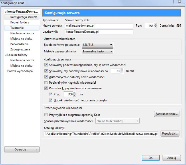Viewport: 186px width, 165px height.
Task: Select Lokalne foldery in the tree
Action: pos(17,55)
